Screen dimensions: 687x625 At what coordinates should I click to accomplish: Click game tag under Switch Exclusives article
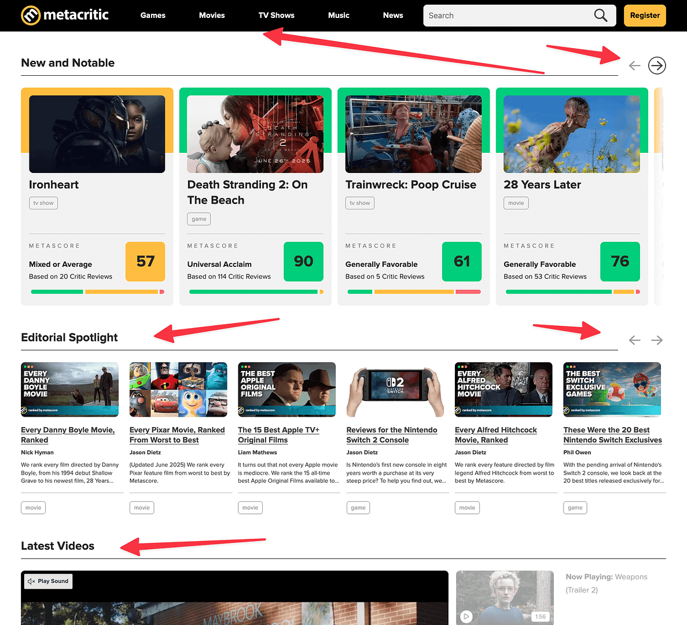pyautogui.click(x=575, y=508)
